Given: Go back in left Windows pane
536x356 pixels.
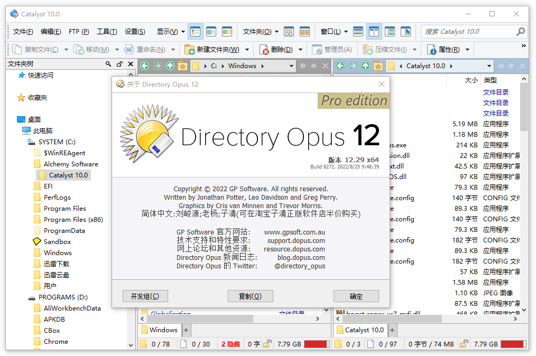Looking at the screenshot, I should pos(145,65).
